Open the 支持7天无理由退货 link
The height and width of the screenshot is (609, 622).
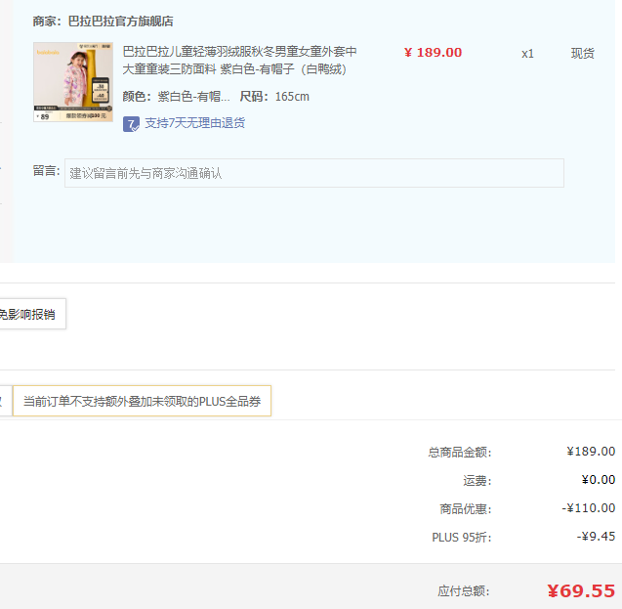(194, 123)
